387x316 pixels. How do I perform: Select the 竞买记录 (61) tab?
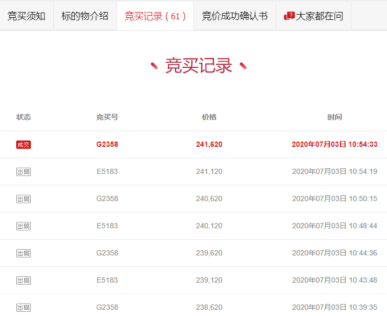click(x=155, y=16)
